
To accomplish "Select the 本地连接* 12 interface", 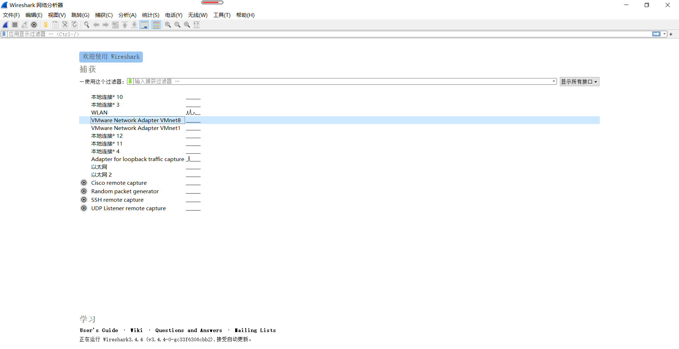I will pos(339,136).
